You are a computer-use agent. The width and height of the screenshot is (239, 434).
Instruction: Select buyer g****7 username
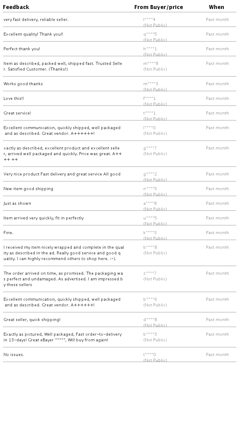pos(150,148)
